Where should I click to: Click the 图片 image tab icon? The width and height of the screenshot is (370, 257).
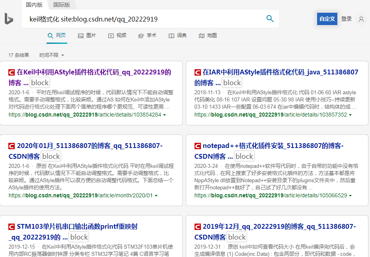point(81,36)
